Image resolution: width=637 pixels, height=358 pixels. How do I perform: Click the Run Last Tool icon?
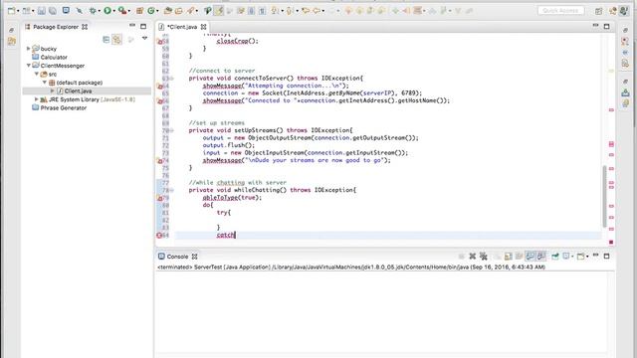[x=121, y=11]
